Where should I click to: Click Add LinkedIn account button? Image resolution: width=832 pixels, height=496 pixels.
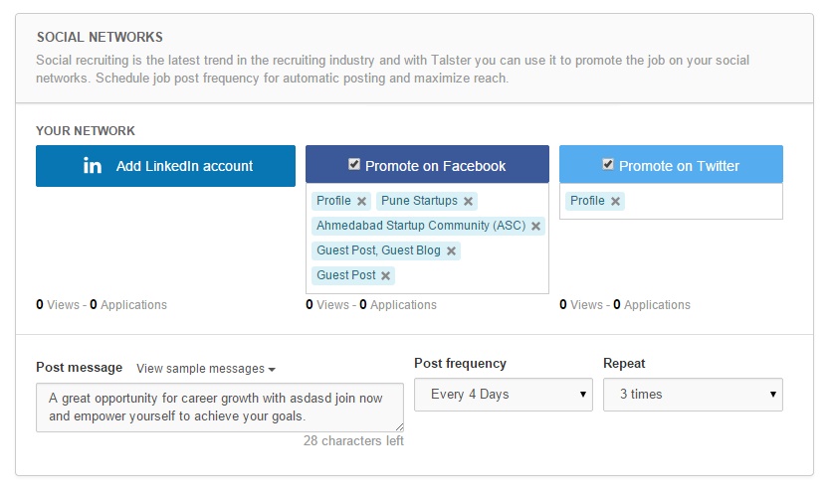click(165, 166)
